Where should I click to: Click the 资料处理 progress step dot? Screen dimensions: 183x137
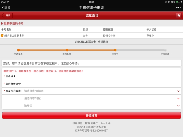(67, 50)
